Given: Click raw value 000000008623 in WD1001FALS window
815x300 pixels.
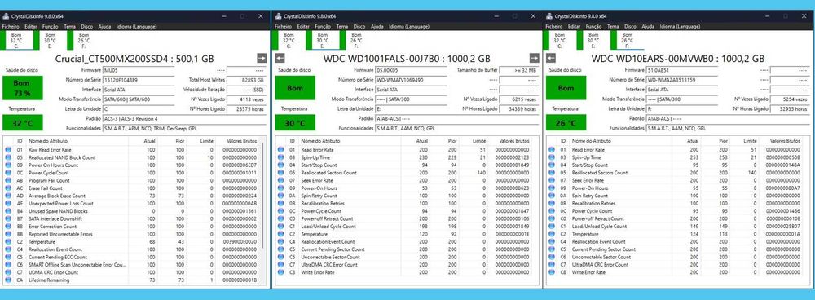Looking at the screenshot, I should tap(512, 188).
